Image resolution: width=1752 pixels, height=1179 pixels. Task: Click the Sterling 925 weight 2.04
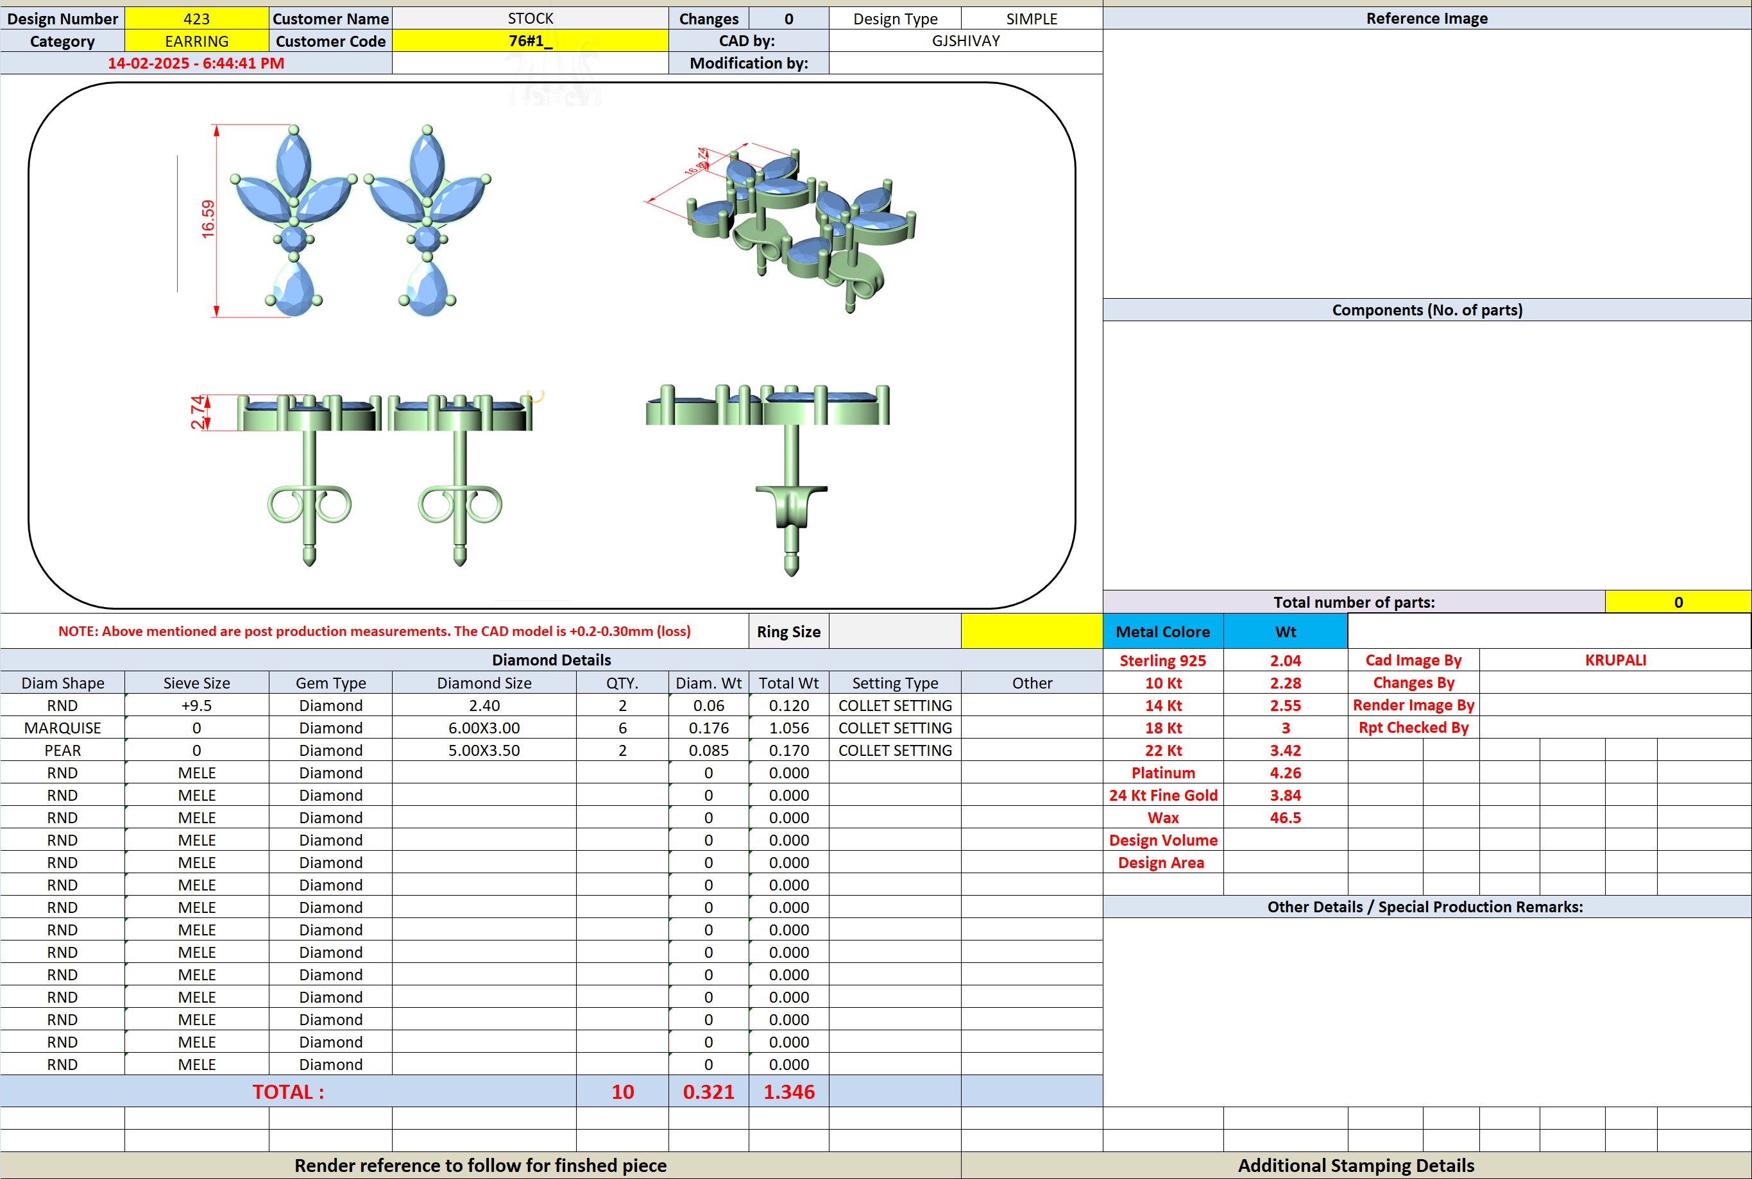click(1286, 660)
